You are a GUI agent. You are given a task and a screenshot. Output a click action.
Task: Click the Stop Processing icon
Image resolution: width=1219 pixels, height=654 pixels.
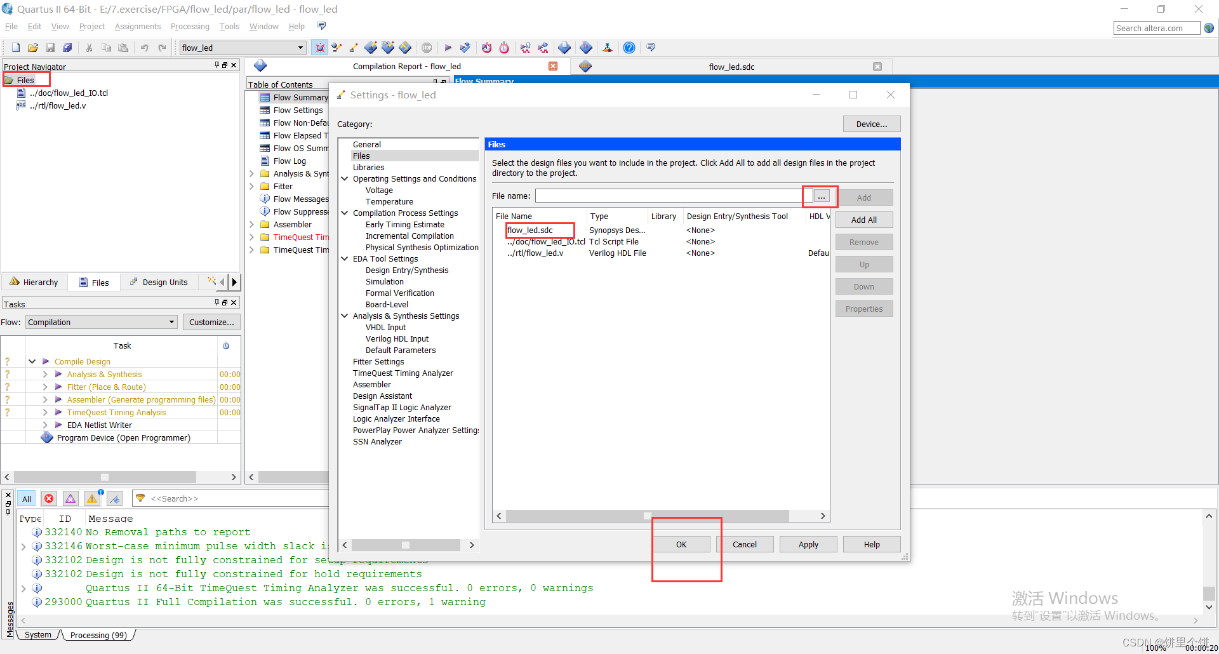coord(427,48)
